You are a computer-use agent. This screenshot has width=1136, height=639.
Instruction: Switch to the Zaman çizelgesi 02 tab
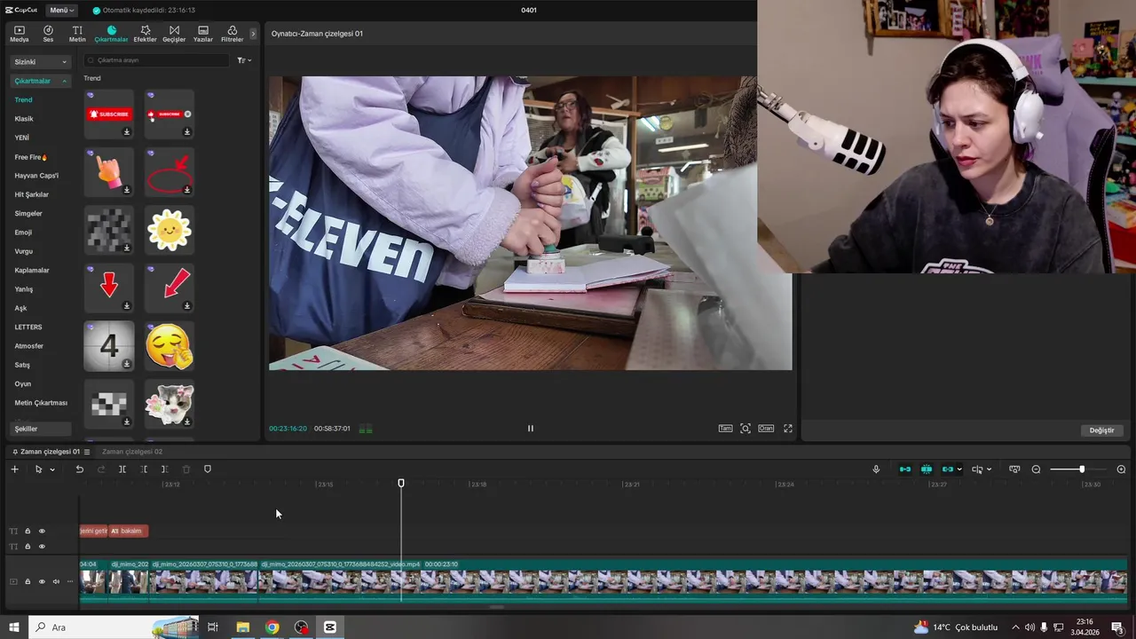pyautogui.click(x=131, y=452)
